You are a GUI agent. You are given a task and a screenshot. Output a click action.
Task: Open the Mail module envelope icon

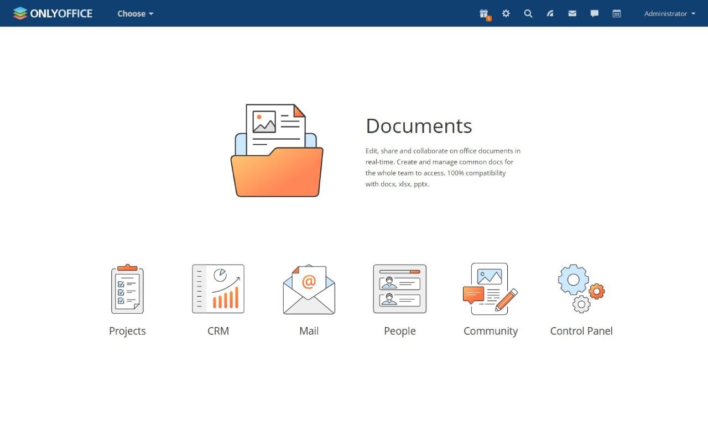click(309, 288)
